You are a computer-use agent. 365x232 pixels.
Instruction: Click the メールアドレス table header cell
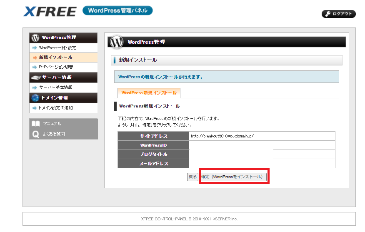point(153,164)
